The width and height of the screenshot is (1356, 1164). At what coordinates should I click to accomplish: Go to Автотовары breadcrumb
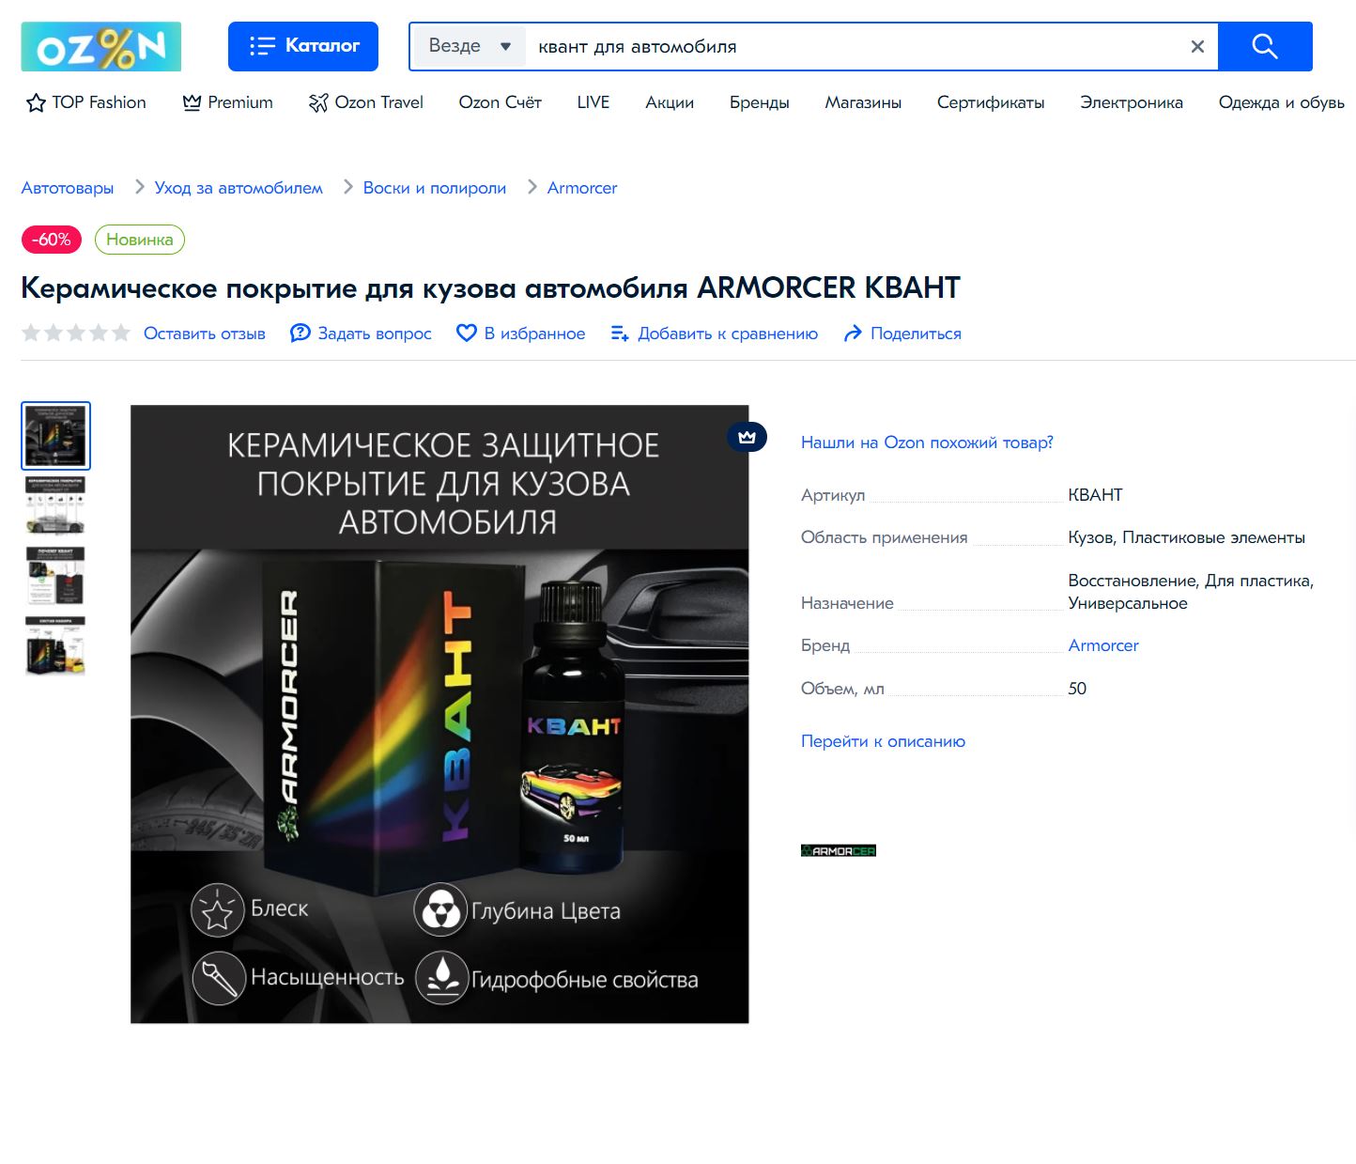click(68, 188)
